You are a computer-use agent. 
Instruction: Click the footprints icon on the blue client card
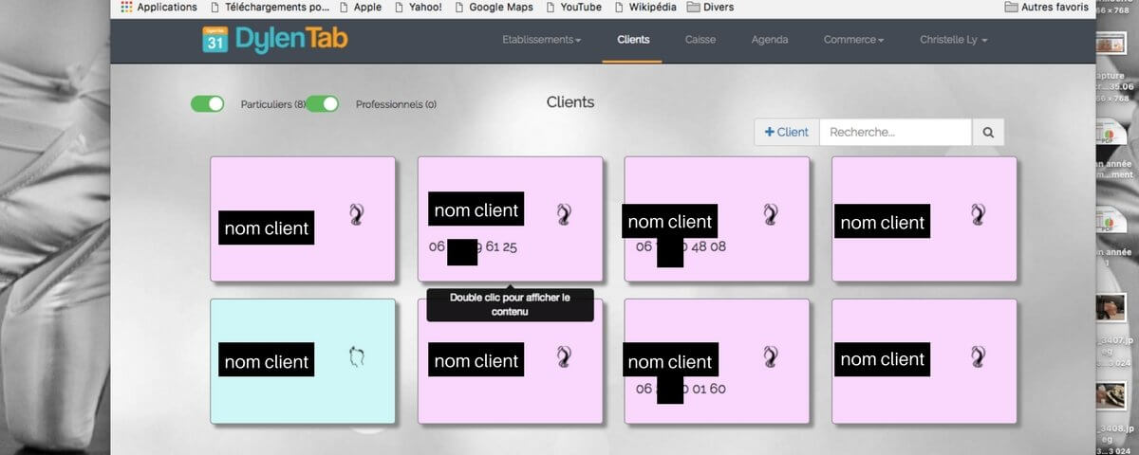coord(356,357)
